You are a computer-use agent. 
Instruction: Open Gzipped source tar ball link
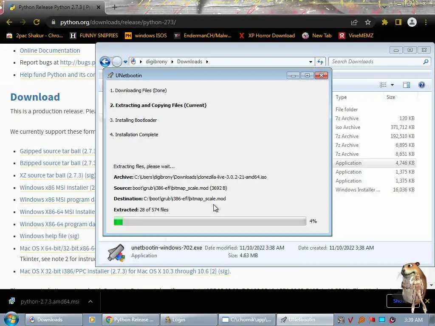click(58, 151)
